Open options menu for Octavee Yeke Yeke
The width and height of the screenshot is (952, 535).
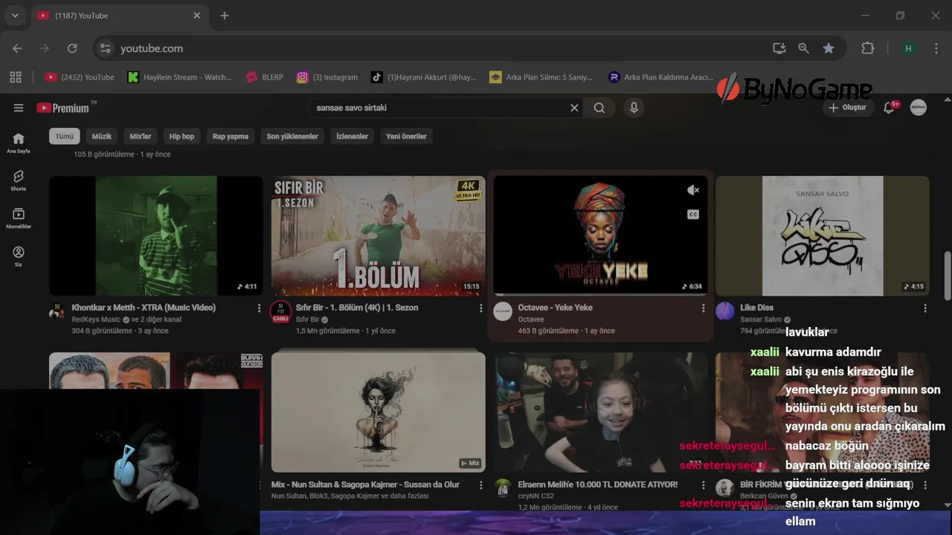click(x=703, y=308)
